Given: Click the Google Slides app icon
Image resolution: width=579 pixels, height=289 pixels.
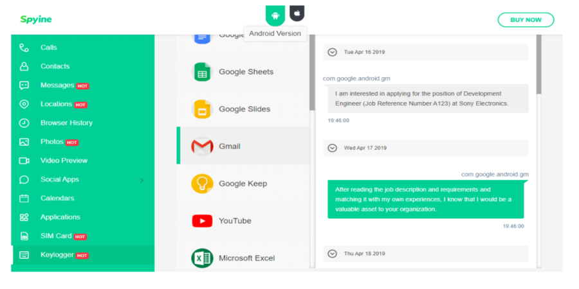Looking at the screenshot, I should point(202,109).
